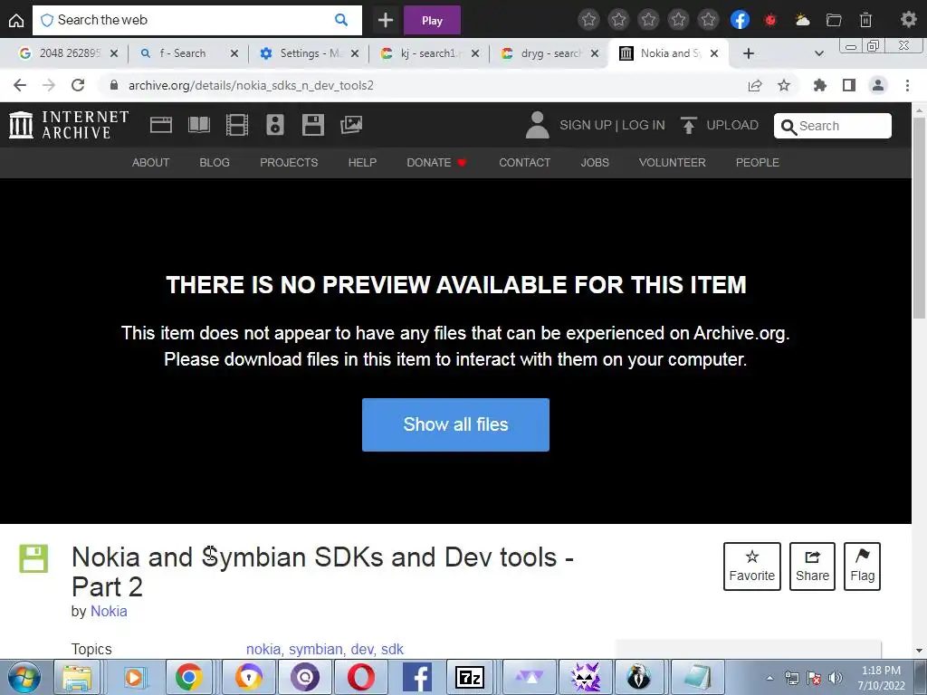Screen dimensions: 927x695
Task: Open the Software floppy disk icon
Action: 312,125
